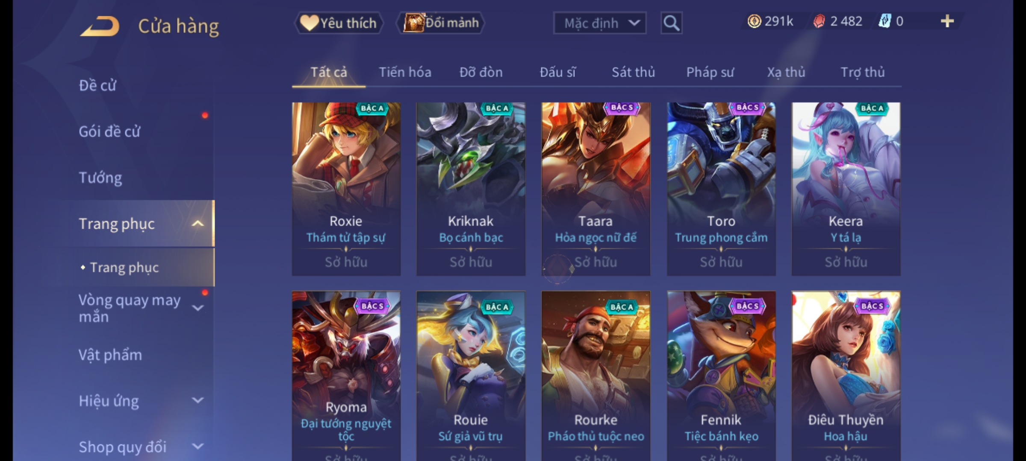Expand Vòng quay may mắn section
Screen dimensions: 1026x461
pyautogui.click(x=198, y=308)
